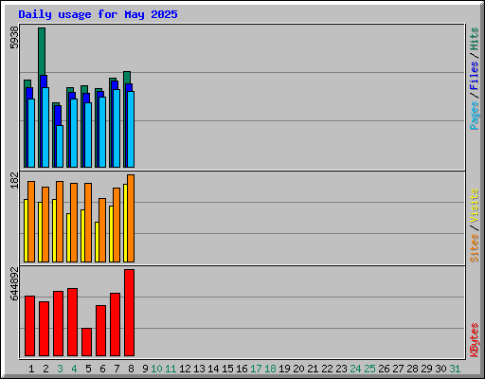Select green day 10 on the axis
Screen dimensions: 485x379
156,369
